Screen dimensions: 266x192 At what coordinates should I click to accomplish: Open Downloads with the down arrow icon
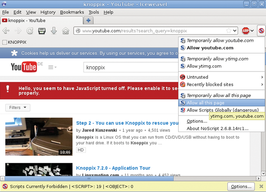[x=54, y=31]
